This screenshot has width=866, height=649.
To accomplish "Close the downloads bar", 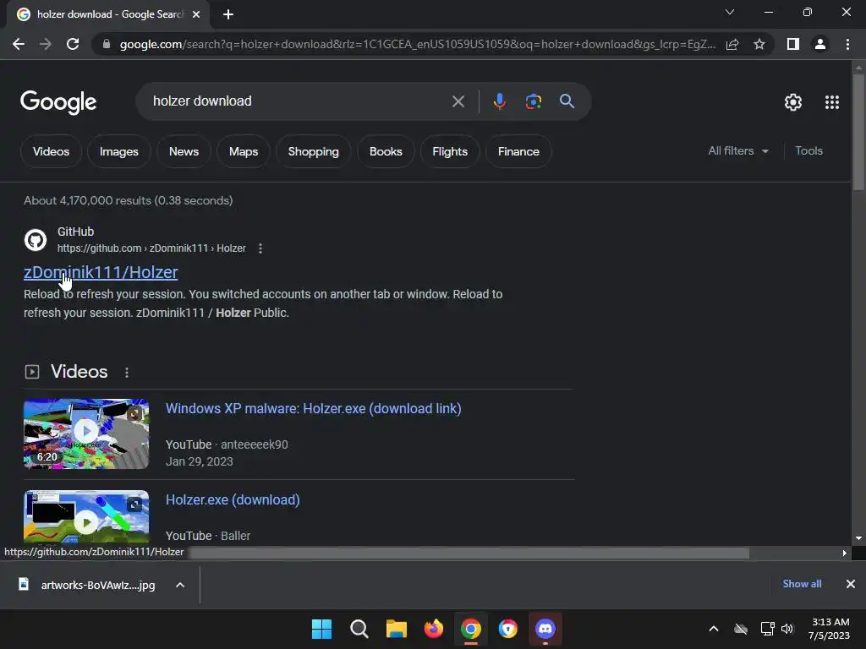I will click(851, 584).
